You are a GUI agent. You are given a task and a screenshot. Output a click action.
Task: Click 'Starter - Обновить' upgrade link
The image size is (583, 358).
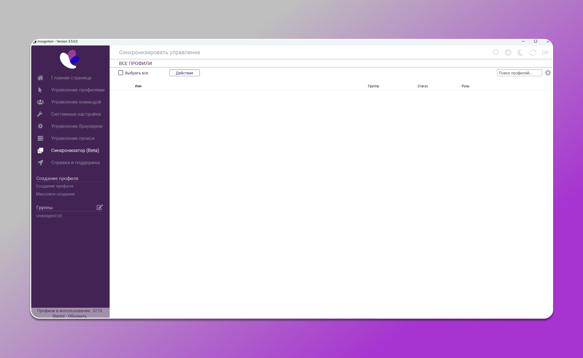tap(69, 316)
